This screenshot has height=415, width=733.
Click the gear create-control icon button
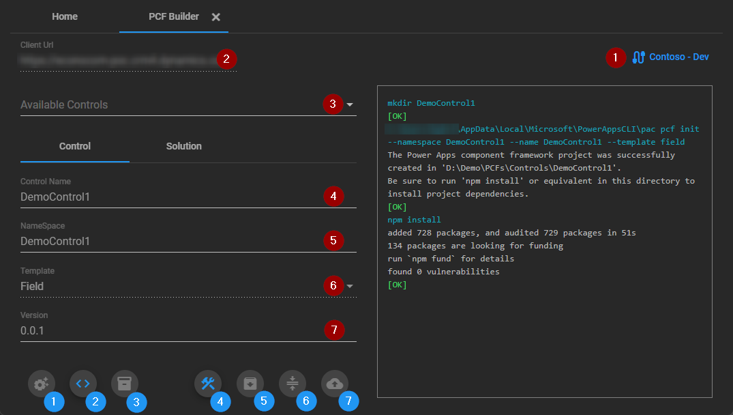coord(42,384)
